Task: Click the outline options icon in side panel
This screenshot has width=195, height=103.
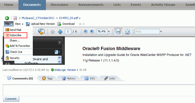Action: point(57,52)
